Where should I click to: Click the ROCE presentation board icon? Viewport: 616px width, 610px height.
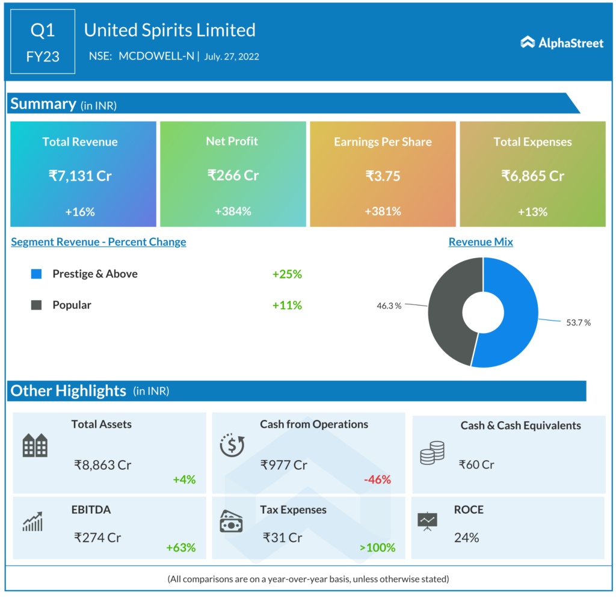(x=427, y=521)
